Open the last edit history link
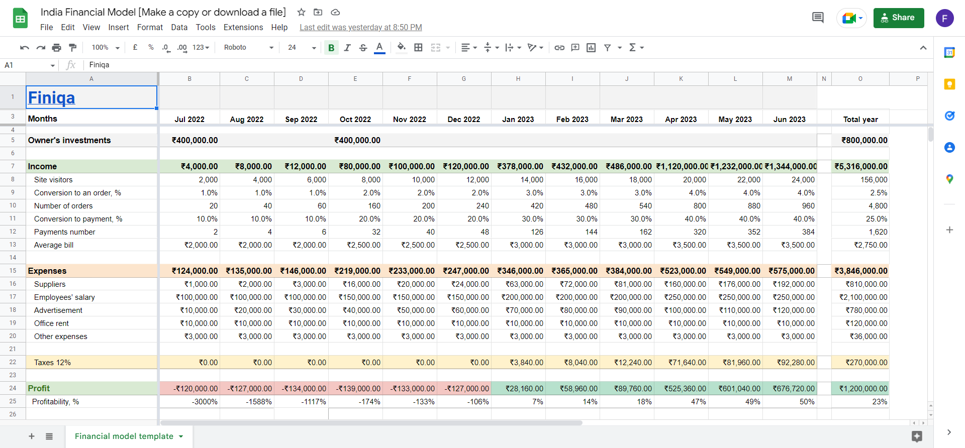This screenshot has width=965, height=448. tap(360, 28)
